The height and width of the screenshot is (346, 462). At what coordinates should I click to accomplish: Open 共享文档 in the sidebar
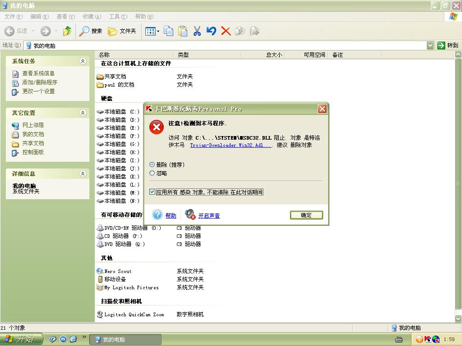tap(33, 143)
